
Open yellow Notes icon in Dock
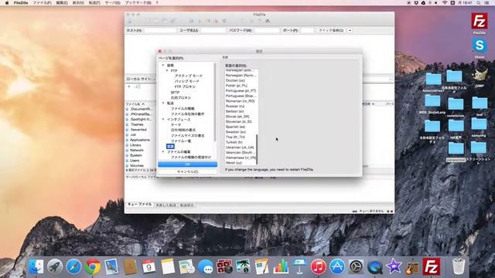pos(168,266)
